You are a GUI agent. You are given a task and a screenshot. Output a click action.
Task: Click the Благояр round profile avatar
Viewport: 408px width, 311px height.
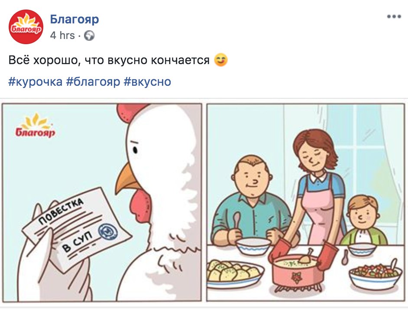tap(26, 27)
